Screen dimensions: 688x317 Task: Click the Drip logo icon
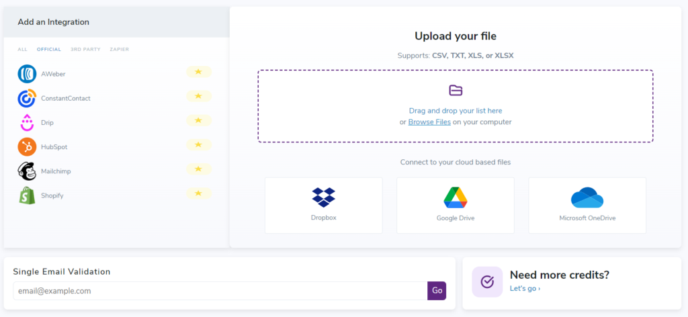[x=27, y=123]
